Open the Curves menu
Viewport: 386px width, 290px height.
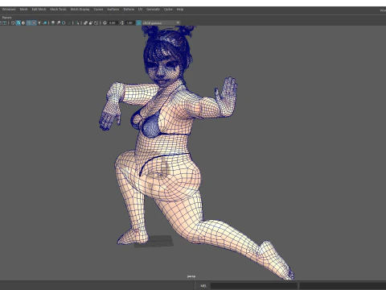point(98,9)
